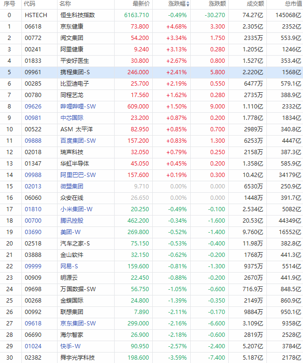Open 中芯国际 stock link

72,118
